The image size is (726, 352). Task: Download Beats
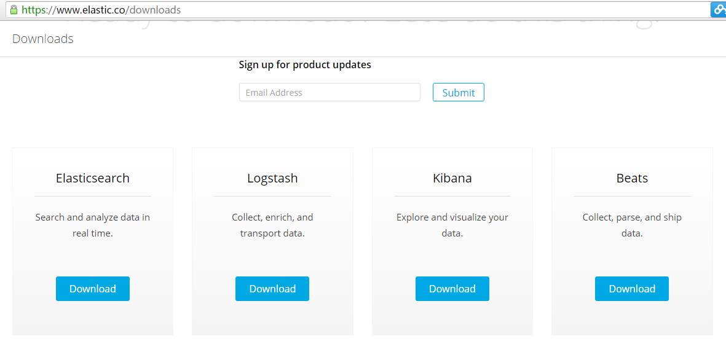632,289
